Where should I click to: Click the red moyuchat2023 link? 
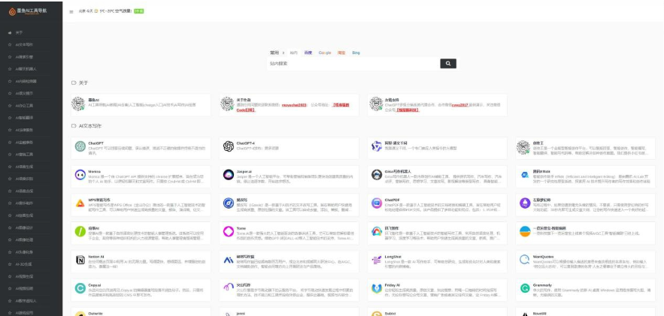(x=293, y=105)
